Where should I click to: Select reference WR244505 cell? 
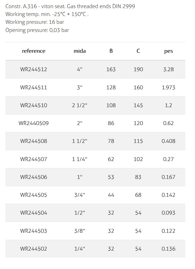[34, 195]
